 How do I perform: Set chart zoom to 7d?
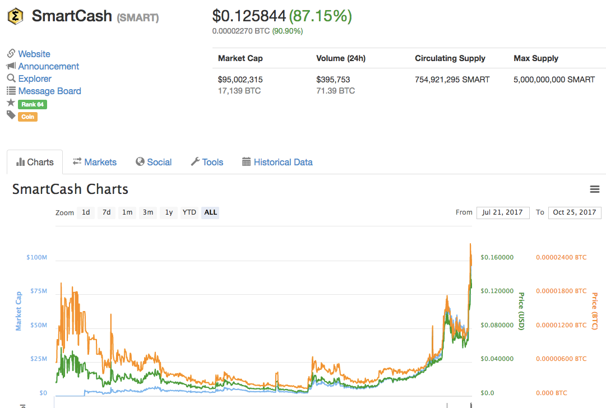107,212
